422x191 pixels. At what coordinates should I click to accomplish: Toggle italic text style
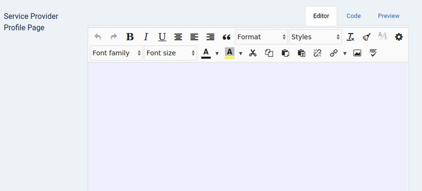pos(146,37)
